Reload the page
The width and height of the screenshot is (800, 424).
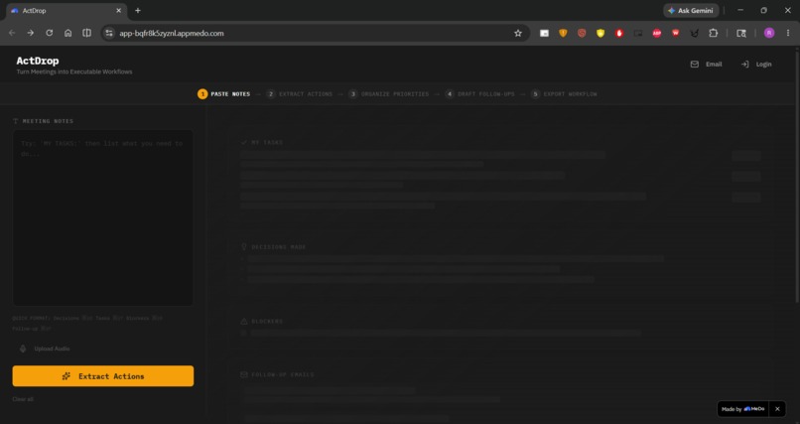(49, 33)
